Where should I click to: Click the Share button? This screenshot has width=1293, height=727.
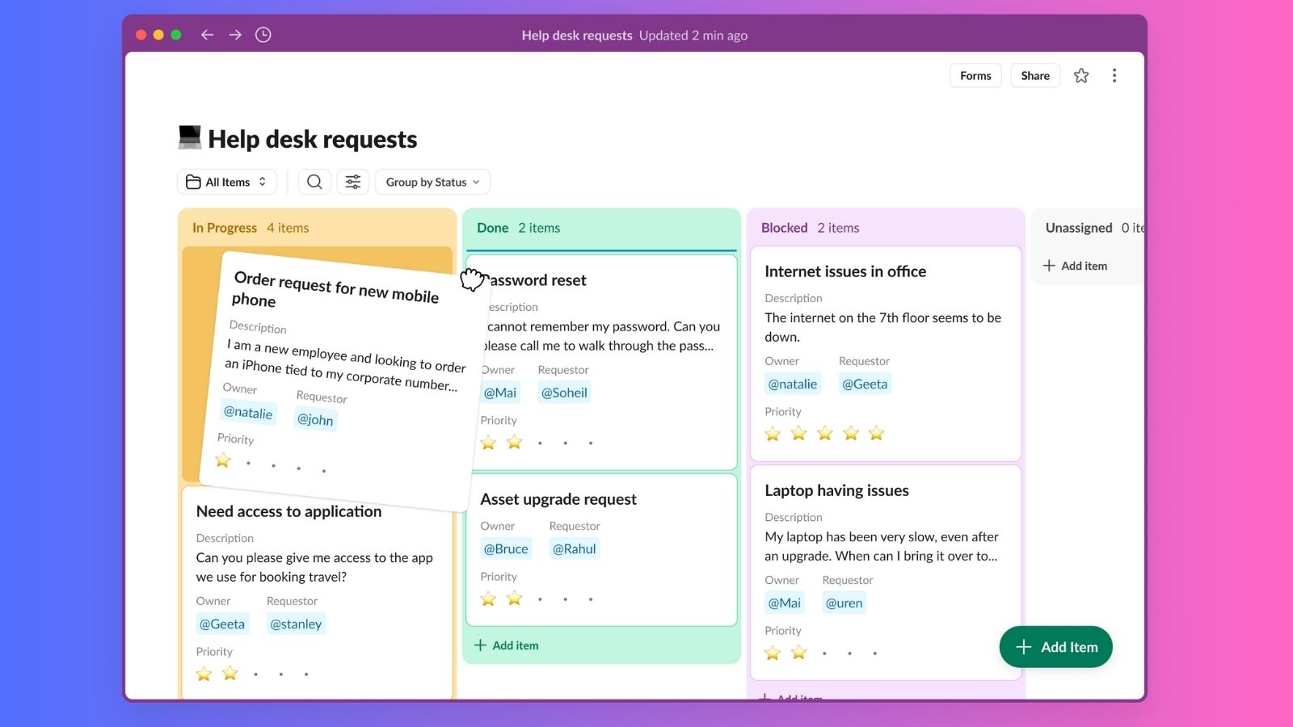click(x=1034, y=76)
